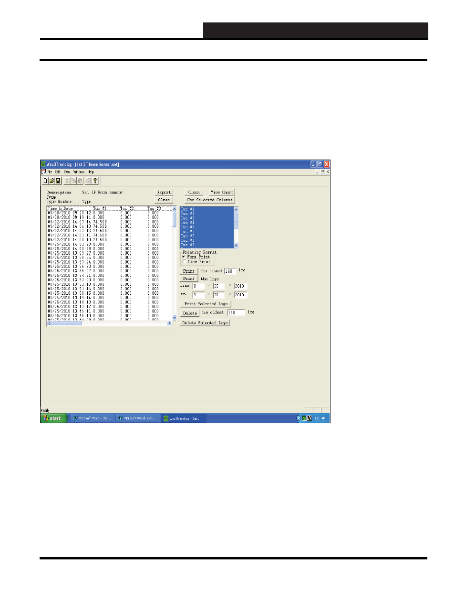Click the Use Selected Columns button
Viewport: 455px width, 590px height.
pyautogui.click(x=210, y=200)
